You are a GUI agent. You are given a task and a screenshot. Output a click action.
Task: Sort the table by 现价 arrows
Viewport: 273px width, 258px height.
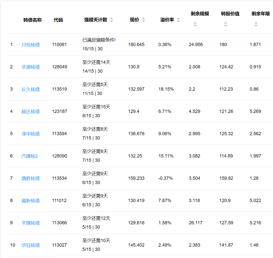click(143, 20)
